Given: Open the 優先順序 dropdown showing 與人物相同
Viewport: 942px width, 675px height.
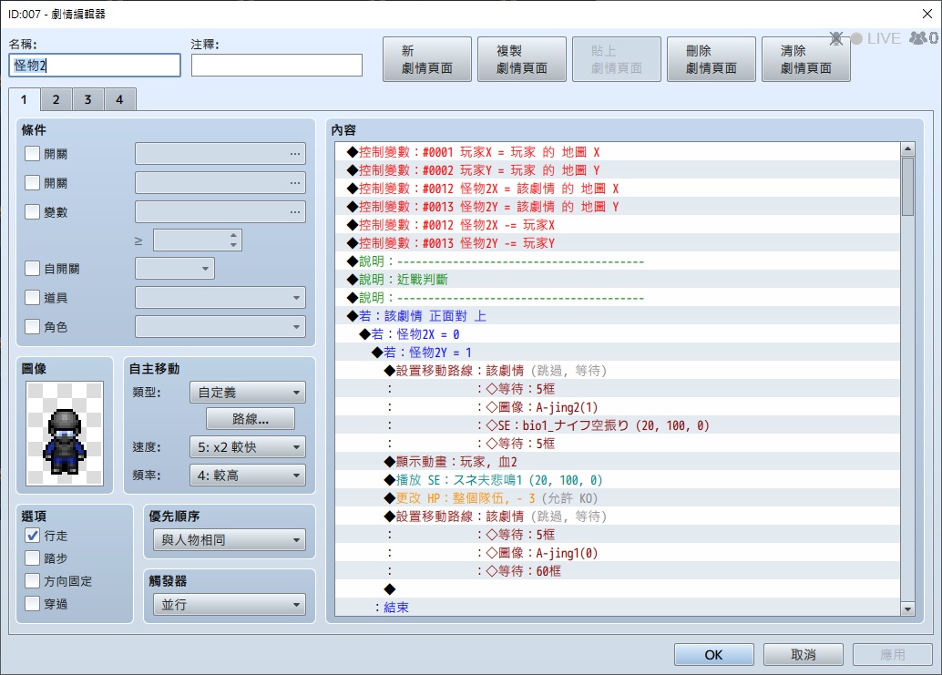Looking at the screenshot, I should pos(230,540).
